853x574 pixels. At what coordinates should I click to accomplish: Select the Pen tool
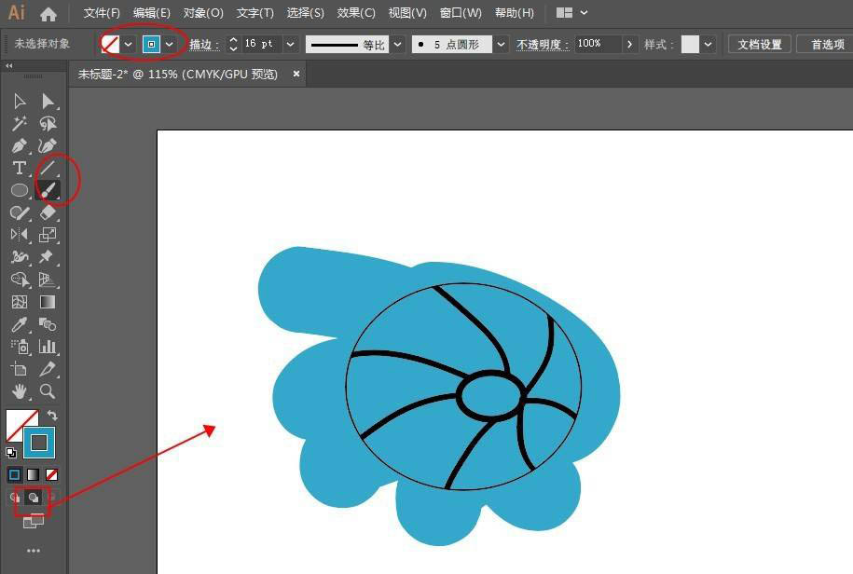[20, 145]
